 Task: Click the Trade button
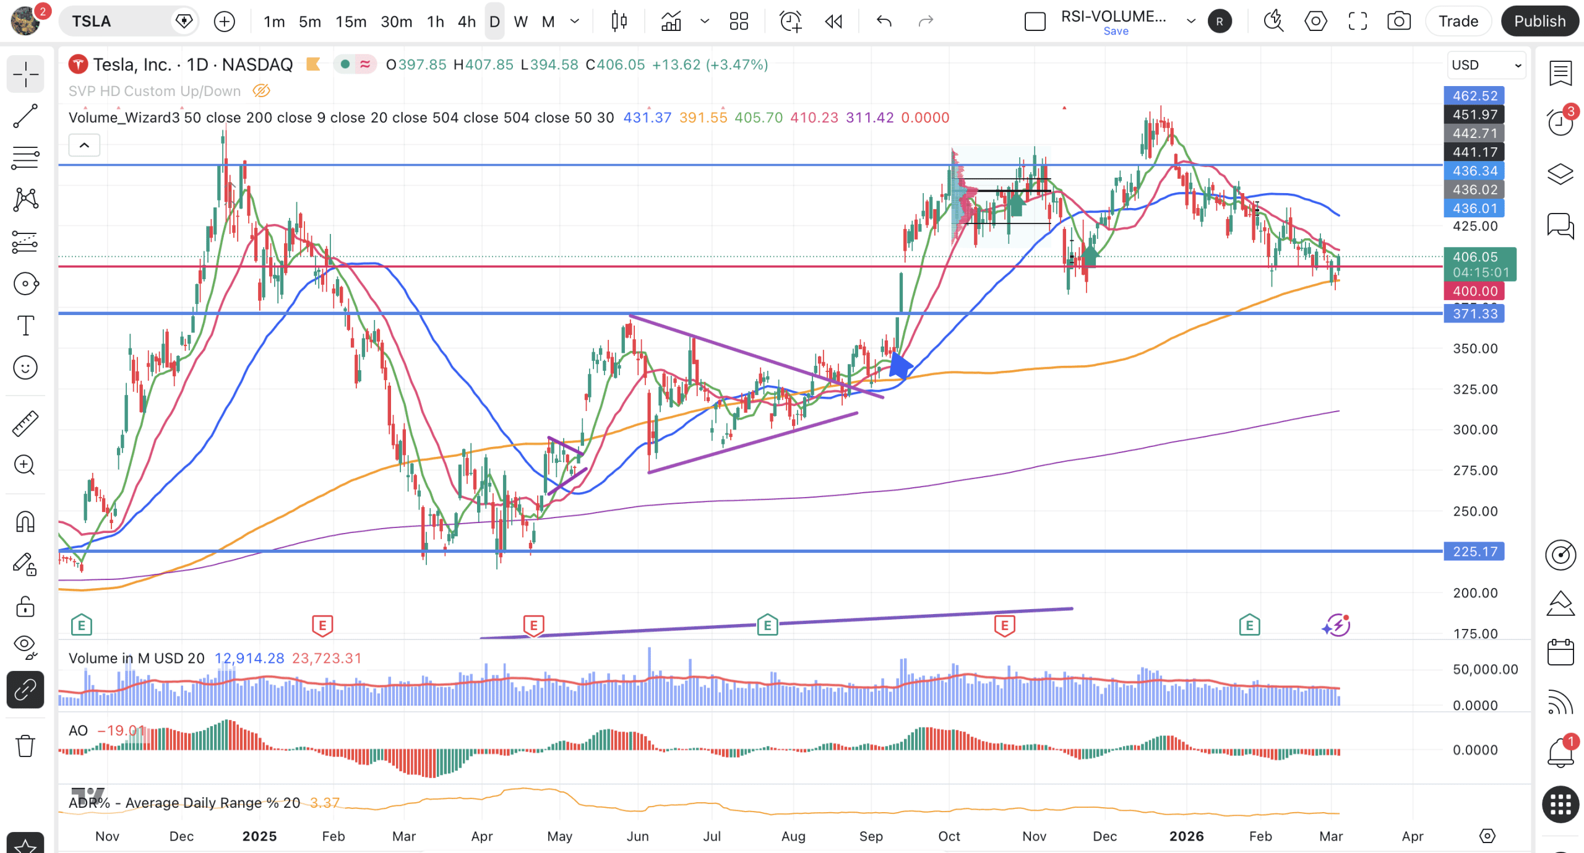click(x=1458, y=22)
